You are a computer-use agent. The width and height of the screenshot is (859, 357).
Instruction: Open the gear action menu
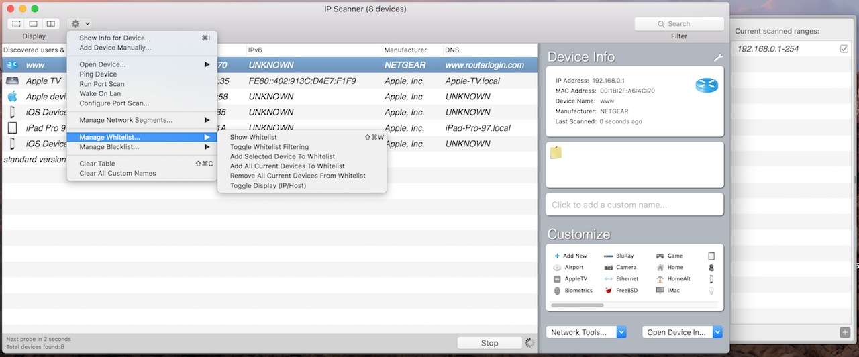pyautogui.click(x=81, y=24)
